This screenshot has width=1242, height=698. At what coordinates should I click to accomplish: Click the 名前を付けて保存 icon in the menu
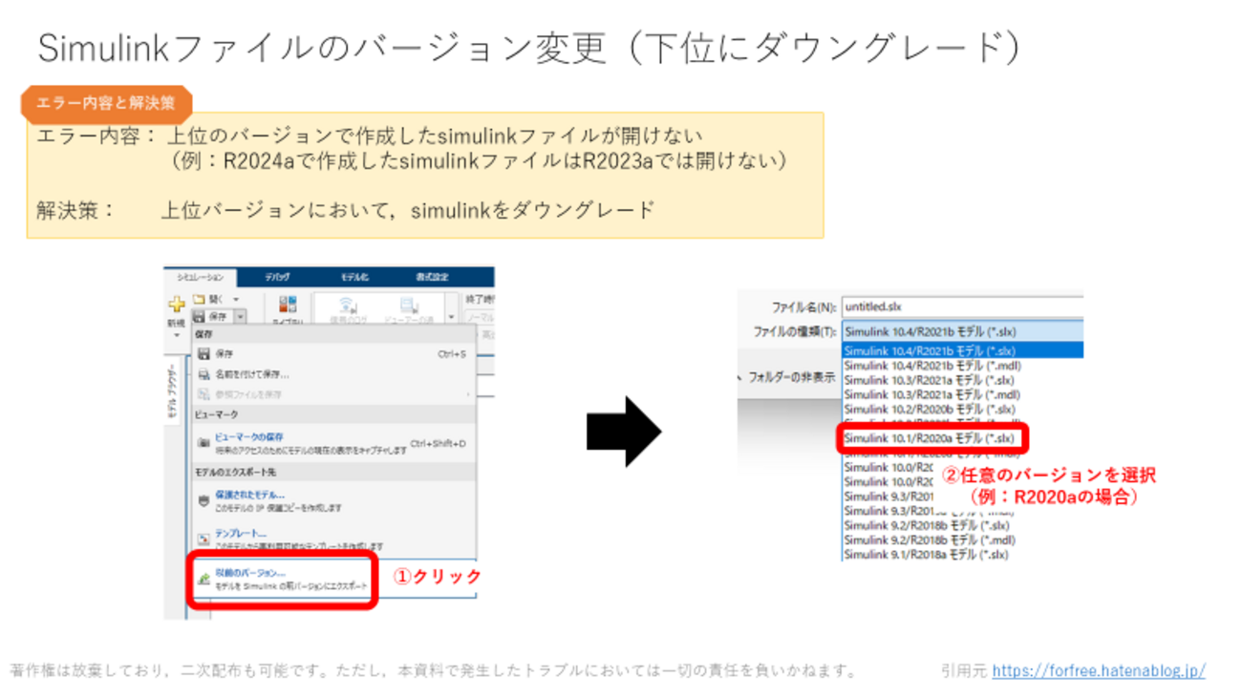pyautogui.click(x=203, y=374)
